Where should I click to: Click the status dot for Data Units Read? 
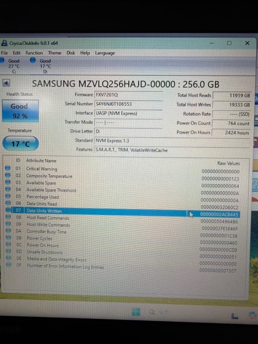[8, 203]
